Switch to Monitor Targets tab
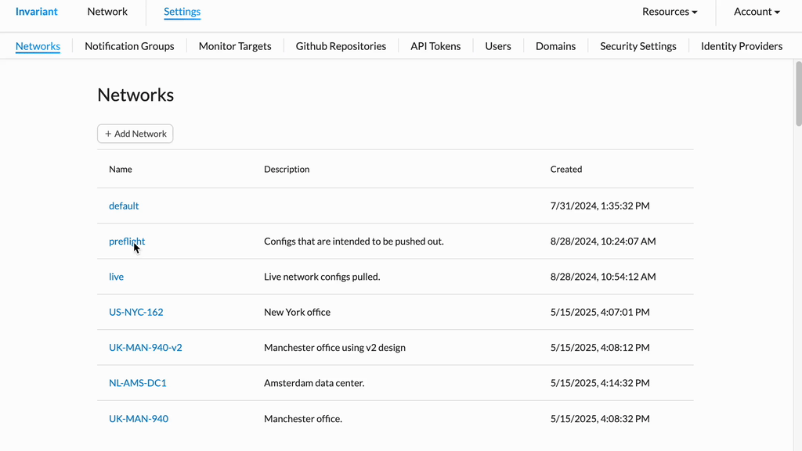Image resolution: width=802 pixels, height=451 pixels. tap(235, 46)
